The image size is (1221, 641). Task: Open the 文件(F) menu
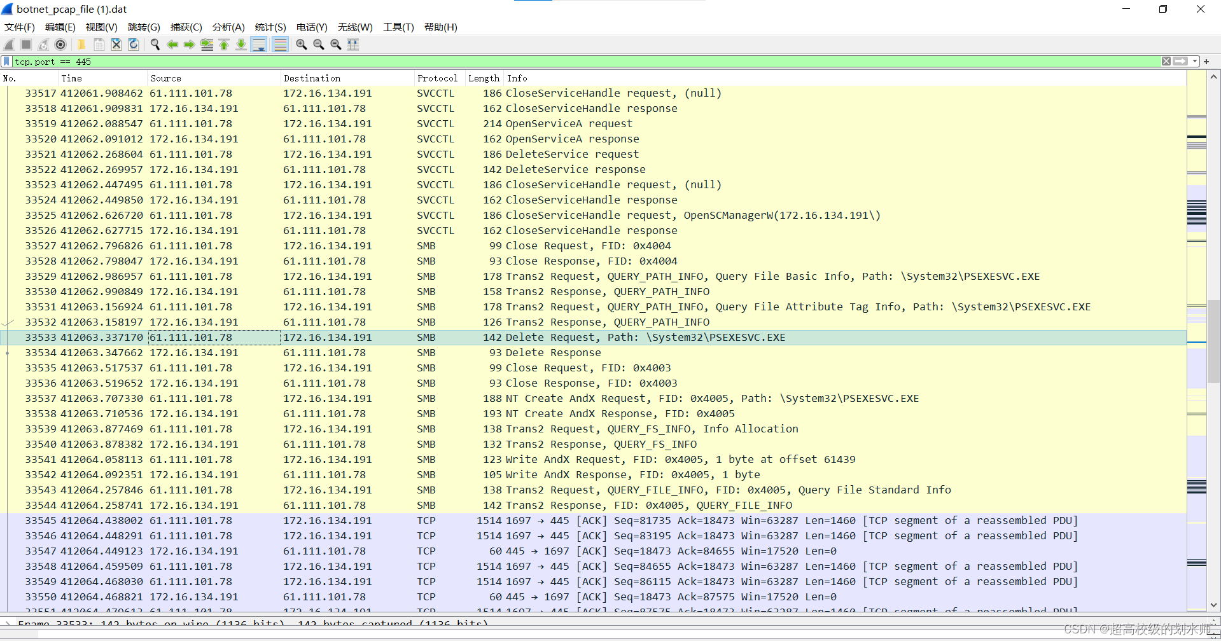pos(20,27)
